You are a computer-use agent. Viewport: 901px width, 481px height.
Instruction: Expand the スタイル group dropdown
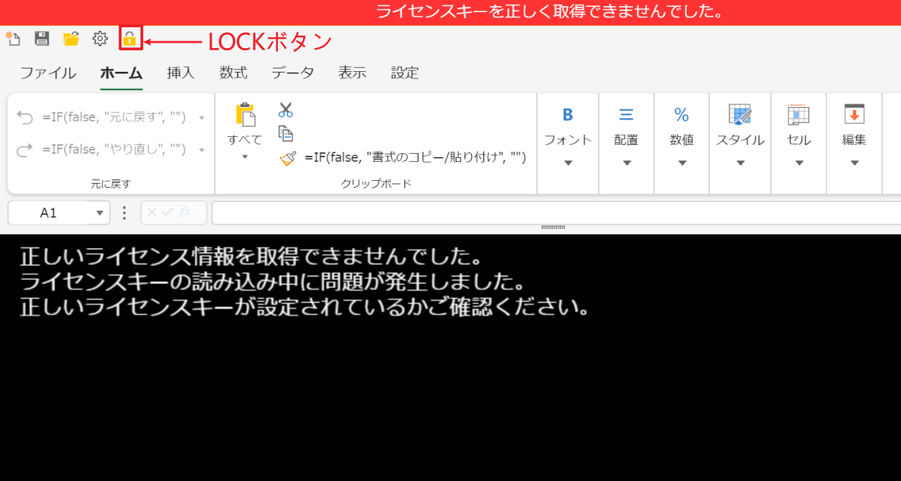[740, 163]
